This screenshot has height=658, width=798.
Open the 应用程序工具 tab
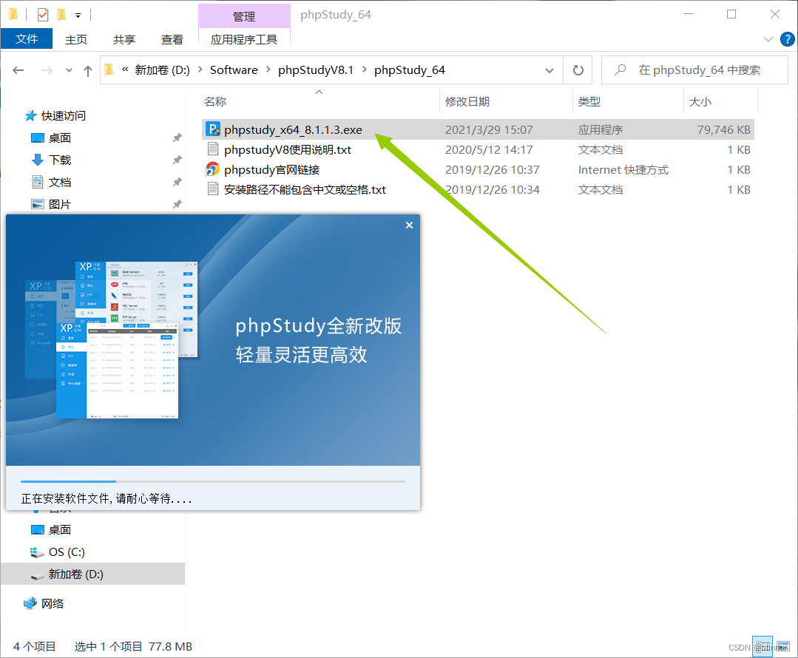(x=244, y=40)
